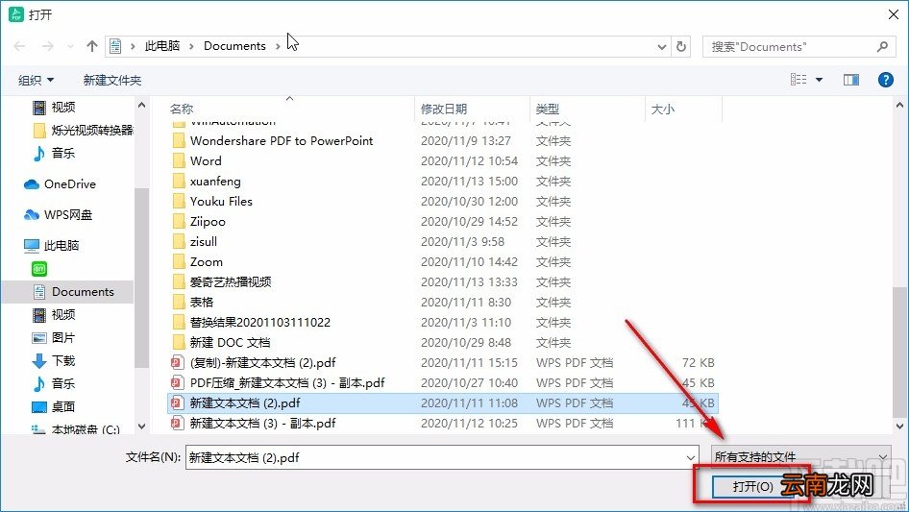Click the Word folder's yellow folder icon
The image size is (909, 512).
[x=179, y=160]
